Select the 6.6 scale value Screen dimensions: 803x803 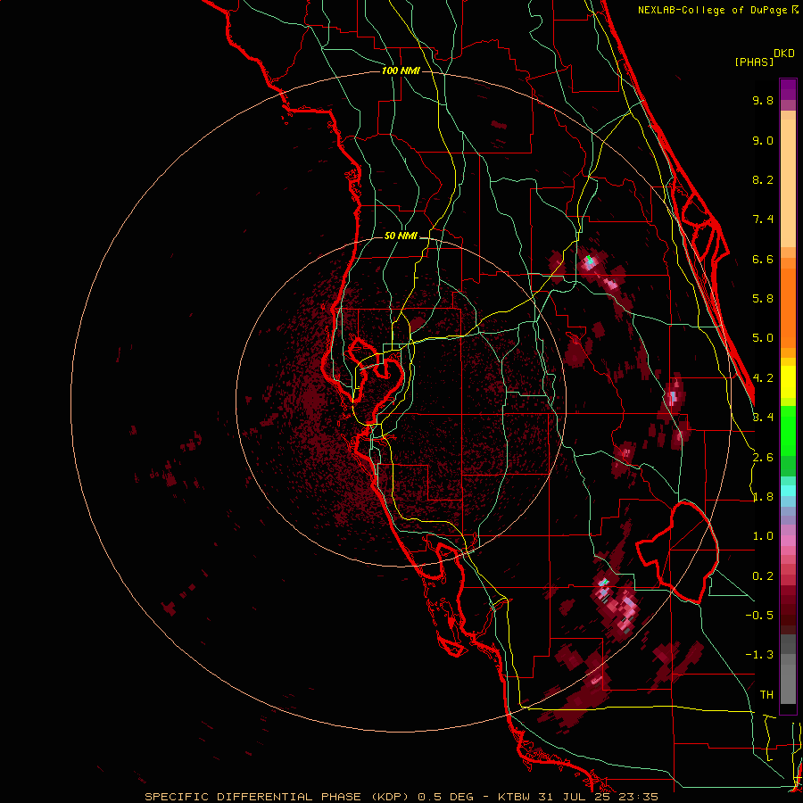(763, 259)
